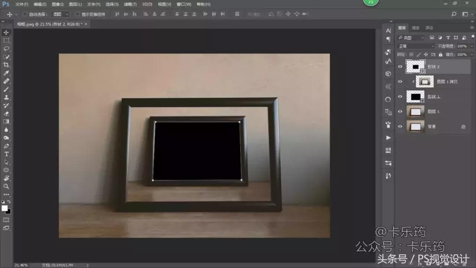Viewport: 476px width, 268px height.
Task: Toggle lock transparent pixels
Action: click(x=411, y=55)
